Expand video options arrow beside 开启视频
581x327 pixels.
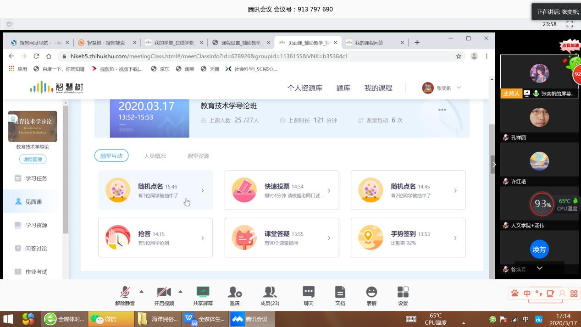(180, 291)
